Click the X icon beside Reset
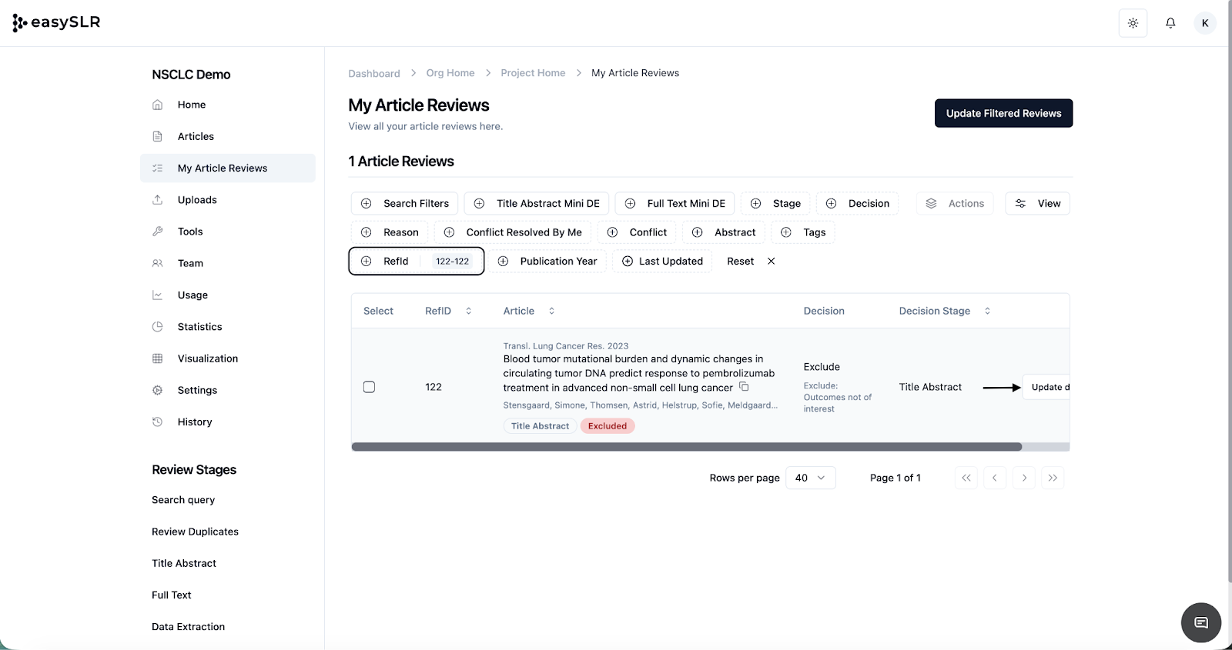Image resolution: width=1232 pixels, height=650 pixels. pyautogui.click(x=771, y=262)
